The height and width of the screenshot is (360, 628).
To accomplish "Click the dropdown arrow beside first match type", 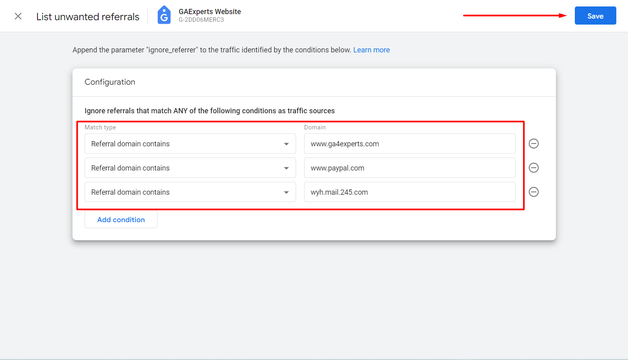I will tap(286, 144).
